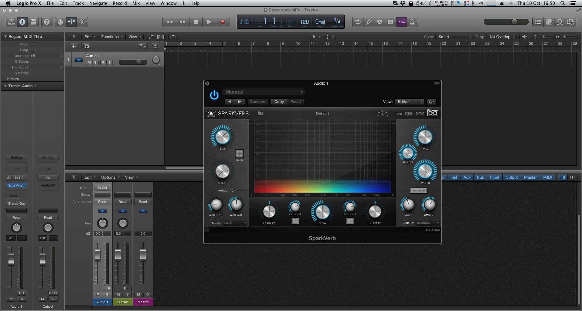Open the Library button in the control bar
582x311 pixels.
pos(11,22)
